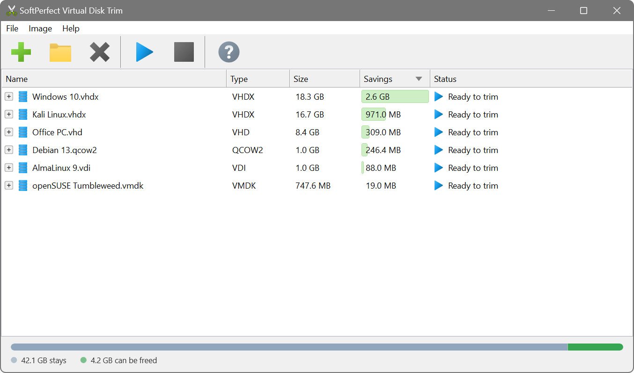Image resolution: width=634 pixels, height=373 pixels.
Task: Click the disk icon beside Debian 13.qcow2
Action: point(23,150)
